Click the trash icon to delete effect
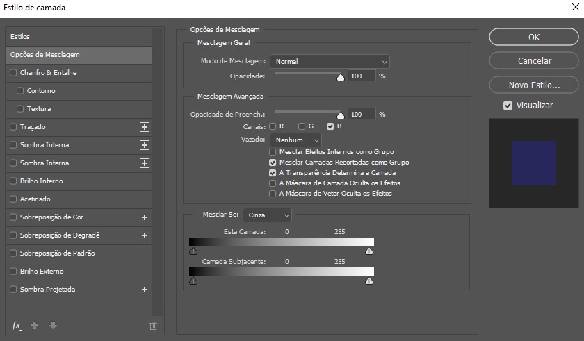The width and height of the screenshot is (584, 341). pyautogui.click(x=153, y=326)
